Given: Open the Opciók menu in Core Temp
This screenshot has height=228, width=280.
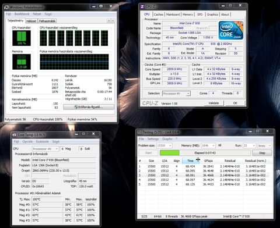Looking at the screenshot, I should click(x=27, y=141).
